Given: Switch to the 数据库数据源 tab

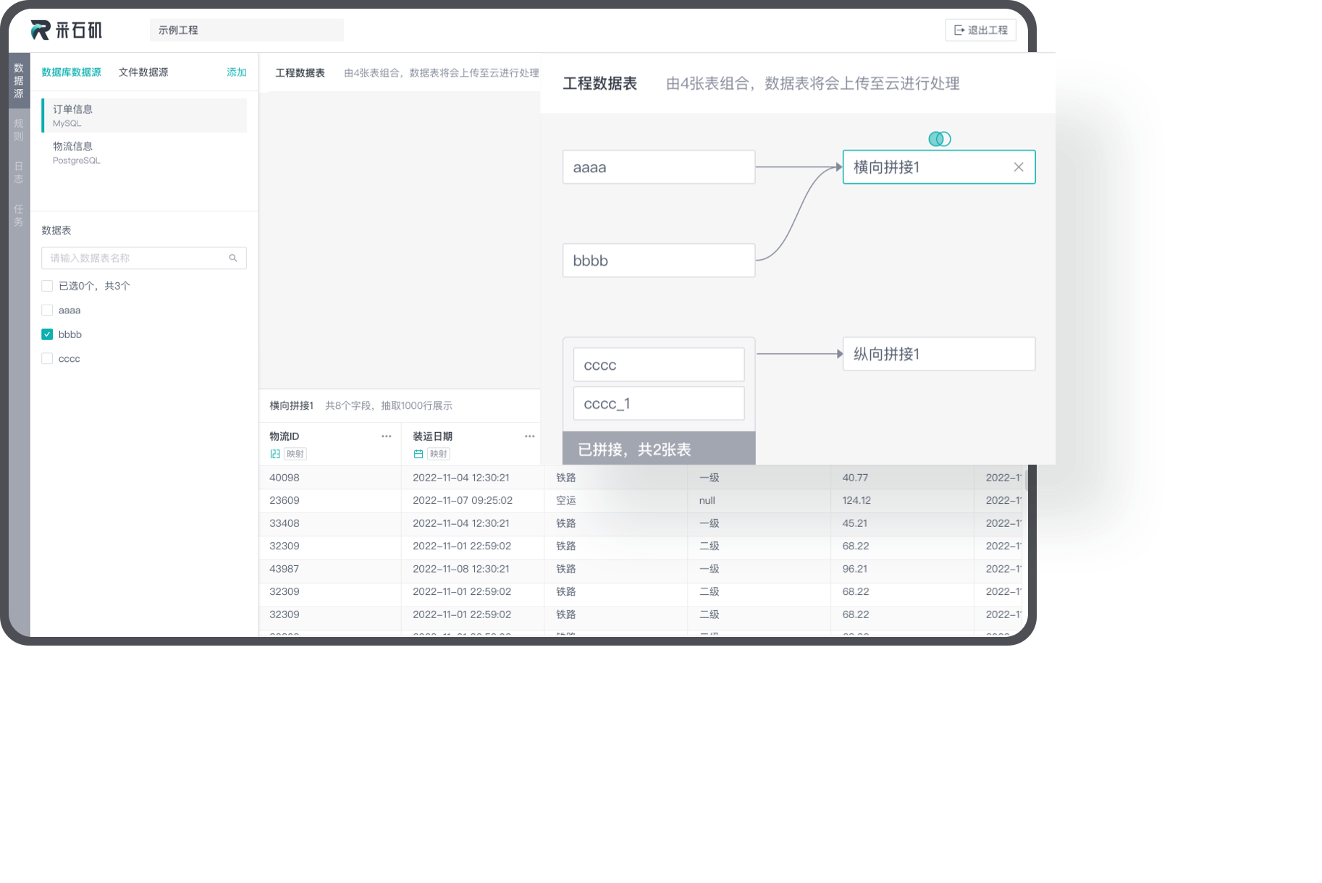Looking at the screenshot, I should [71, 72].
